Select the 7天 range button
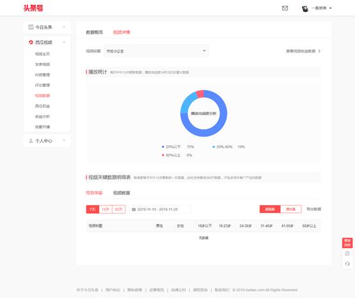Screen dimensions: 355x298 [x=93, y=209]
